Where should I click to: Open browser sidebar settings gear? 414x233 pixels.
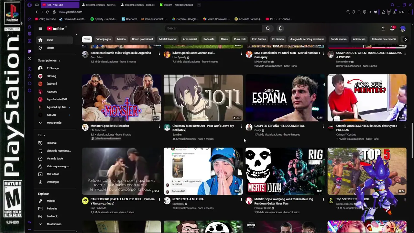(29, 91)
